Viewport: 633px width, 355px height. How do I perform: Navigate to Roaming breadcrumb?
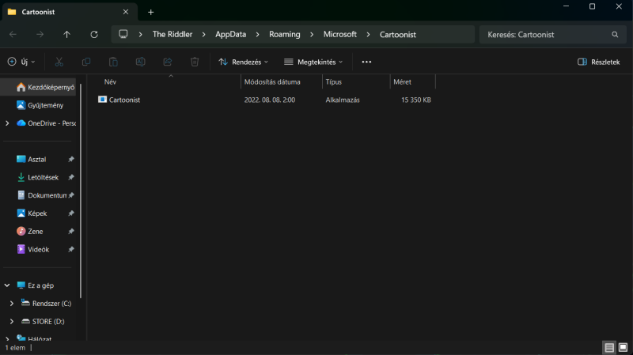click(x=285, y=34)
